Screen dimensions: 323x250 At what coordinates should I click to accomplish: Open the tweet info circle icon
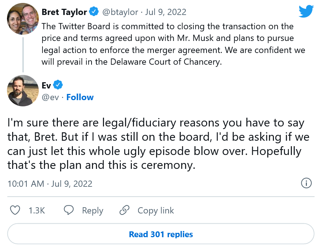point(306,183)
